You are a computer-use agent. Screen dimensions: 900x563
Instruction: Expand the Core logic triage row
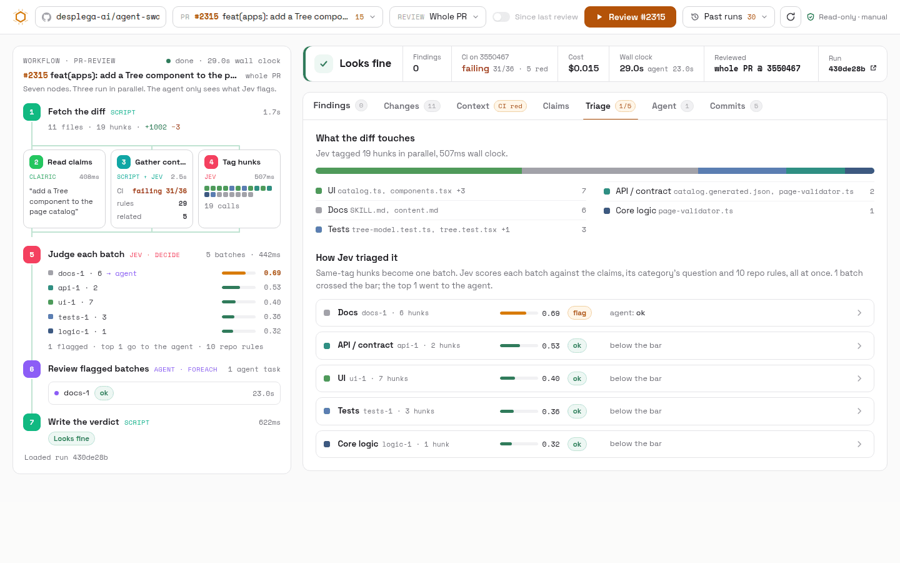click(x=595, y=444)
